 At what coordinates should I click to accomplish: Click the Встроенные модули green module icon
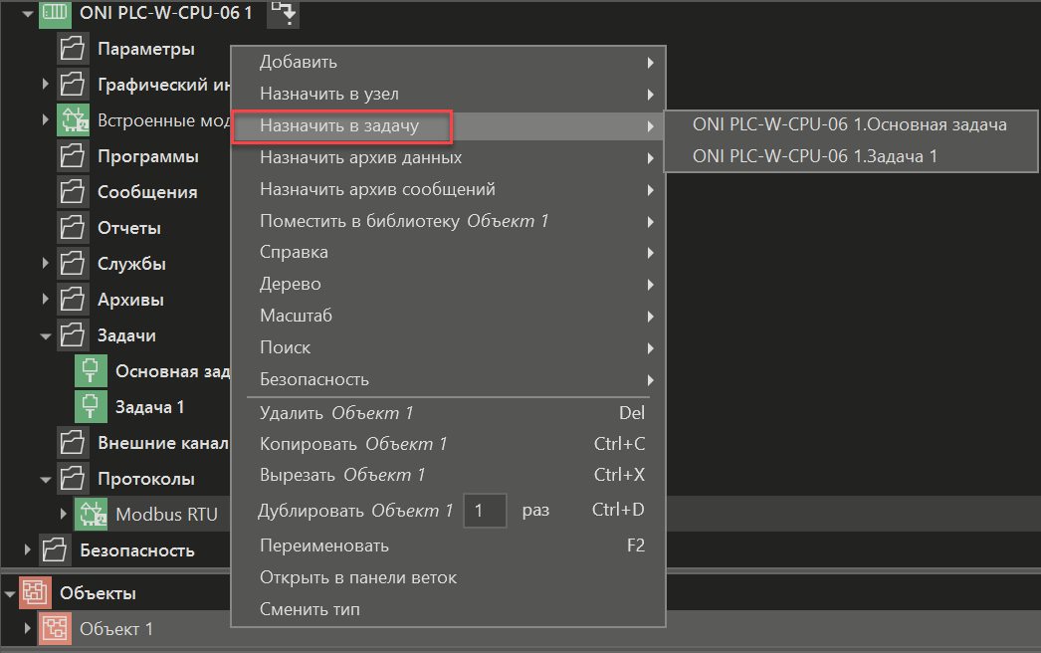pos(73,120)
